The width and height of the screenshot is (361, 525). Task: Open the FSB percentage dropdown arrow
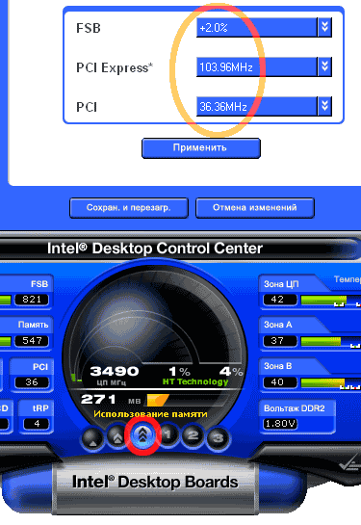[x=324, y=27]
